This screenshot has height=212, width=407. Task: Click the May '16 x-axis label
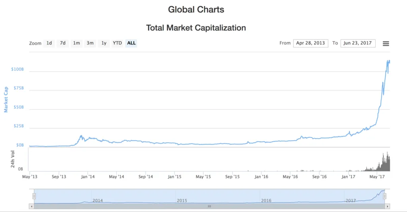[290, 177]
